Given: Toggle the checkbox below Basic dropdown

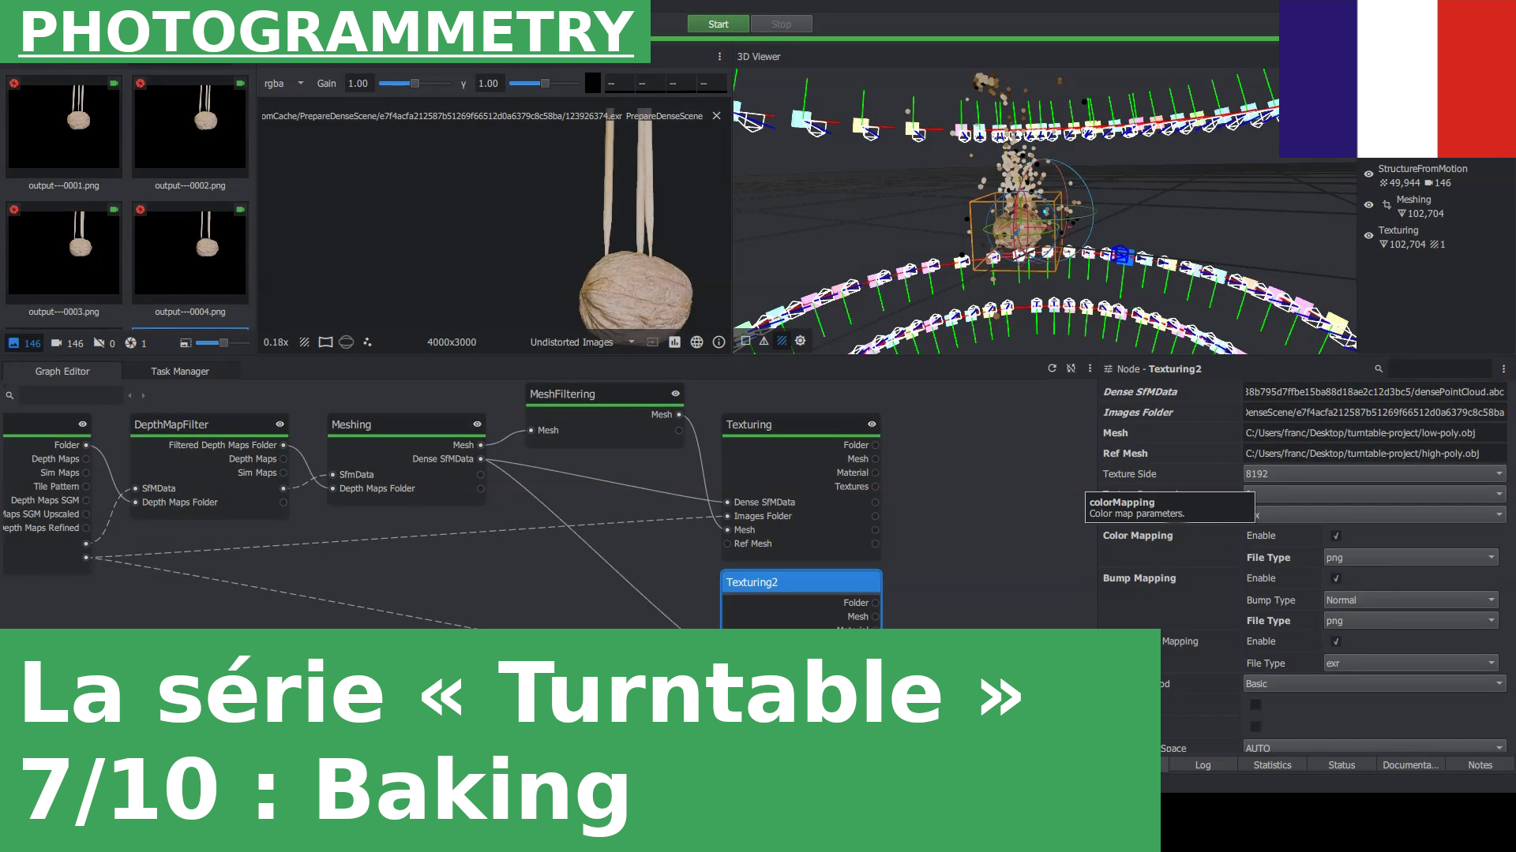Looking at the screenshot, I should 1255,704.
